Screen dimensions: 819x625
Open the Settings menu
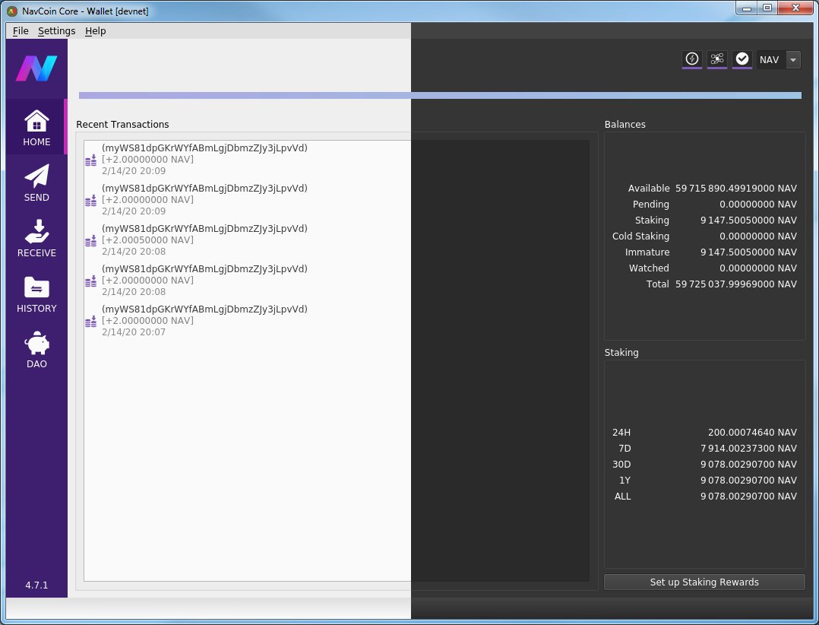click(56, 31)
